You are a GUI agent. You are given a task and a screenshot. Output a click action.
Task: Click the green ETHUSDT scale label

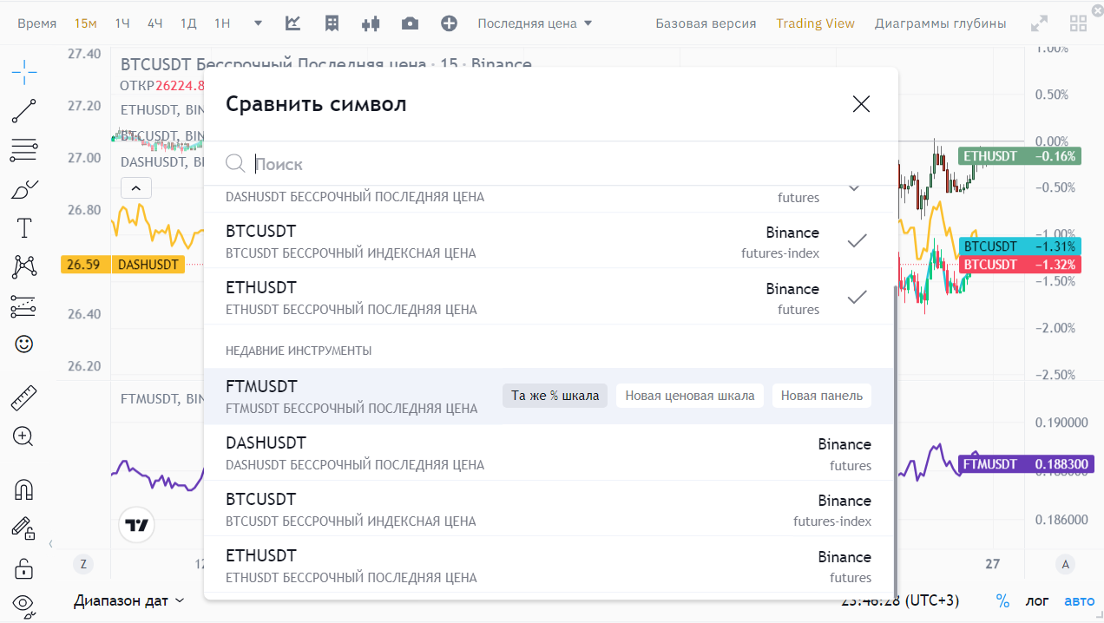pos(1020,156)
